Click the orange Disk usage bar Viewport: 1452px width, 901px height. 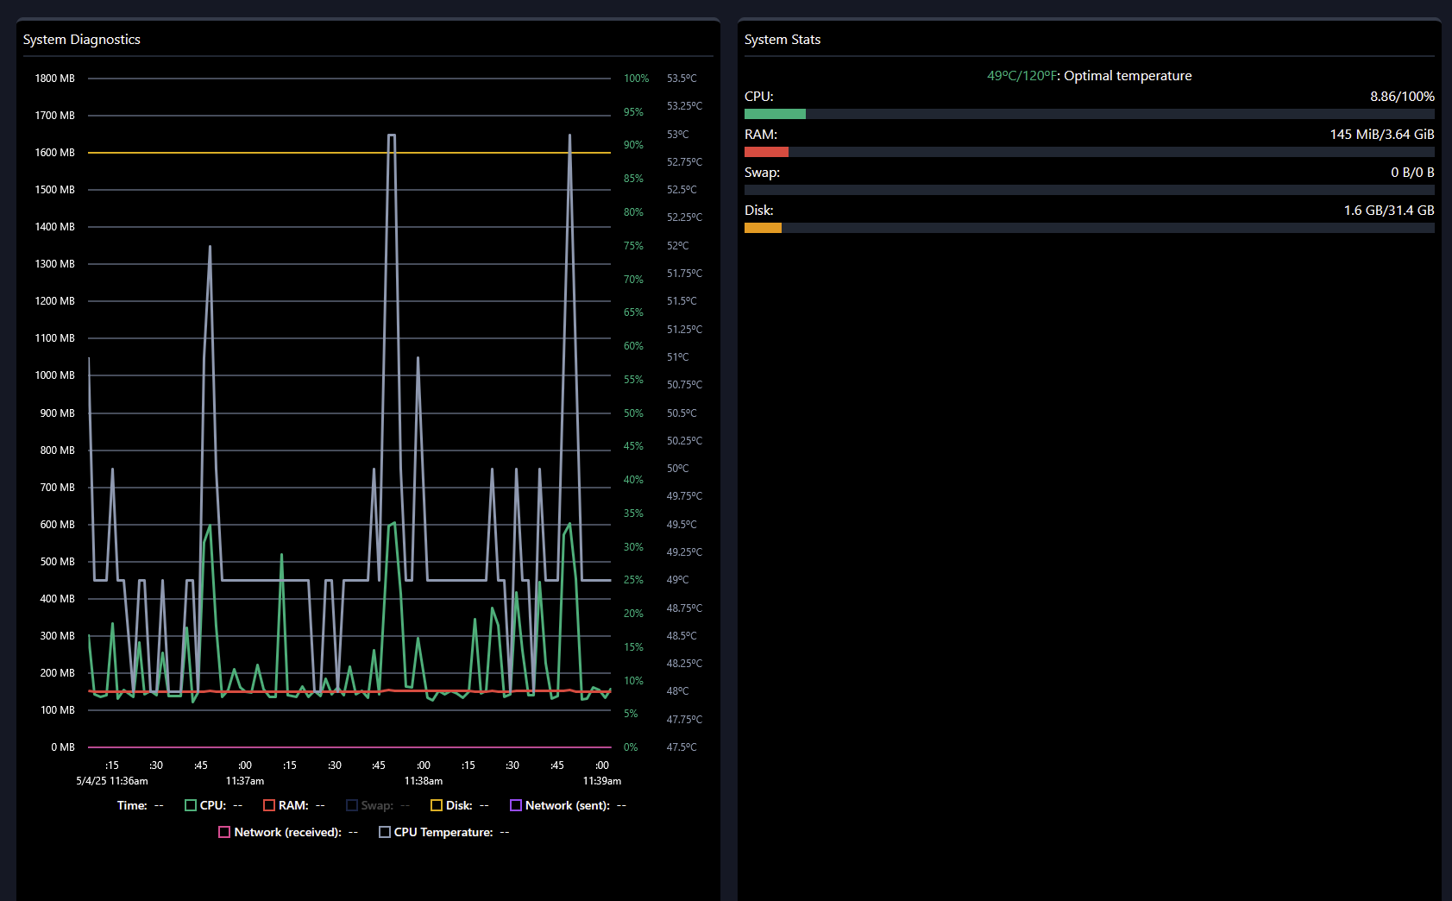[763, 228]
